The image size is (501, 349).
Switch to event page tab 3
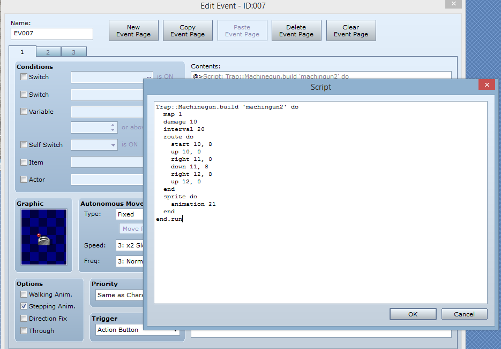(73, 52)
